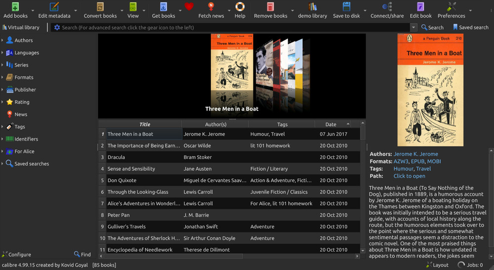Screen dimensions: 494x270
Task: Open the demo library icon
Action: pos(313,6)
